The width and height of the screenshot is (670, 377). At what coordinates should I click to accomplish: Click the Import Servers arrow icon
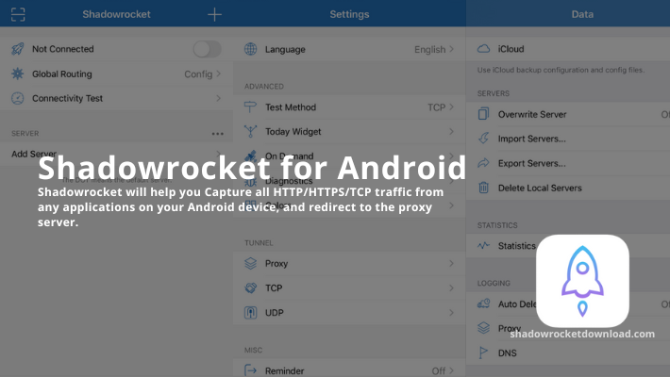coord(483,139)
